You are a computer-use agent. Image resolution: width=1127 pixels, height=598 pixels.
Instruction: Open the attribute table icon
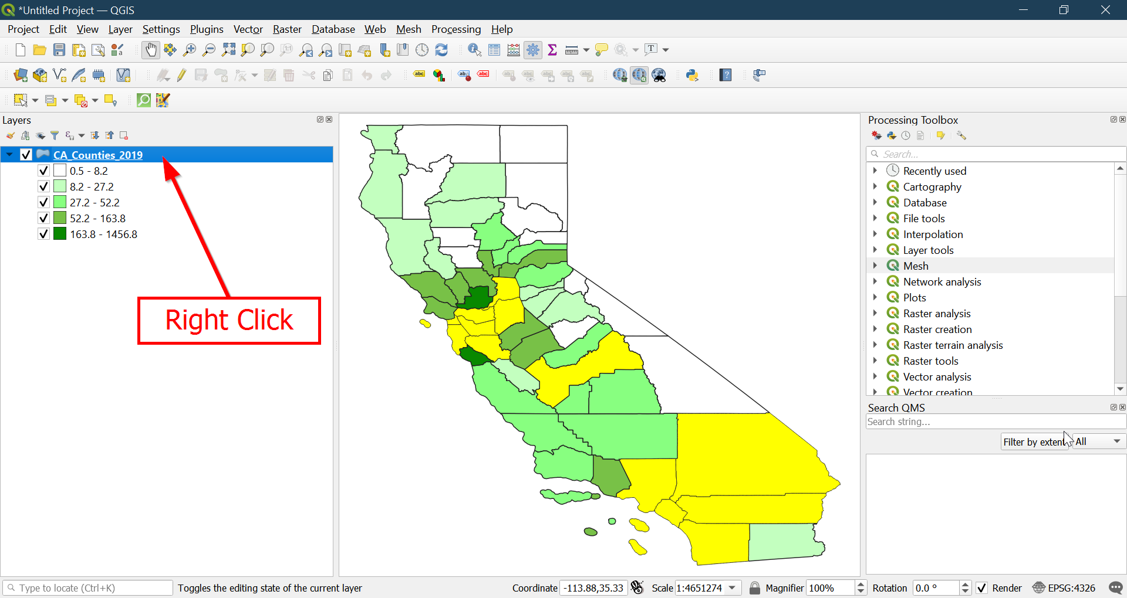[494, 50]
